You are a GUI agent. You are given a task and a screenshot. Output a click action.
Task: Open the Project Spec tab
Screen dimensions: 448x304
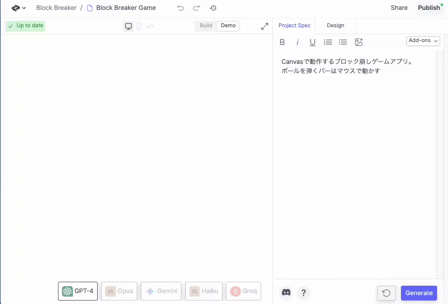[294, 25]
